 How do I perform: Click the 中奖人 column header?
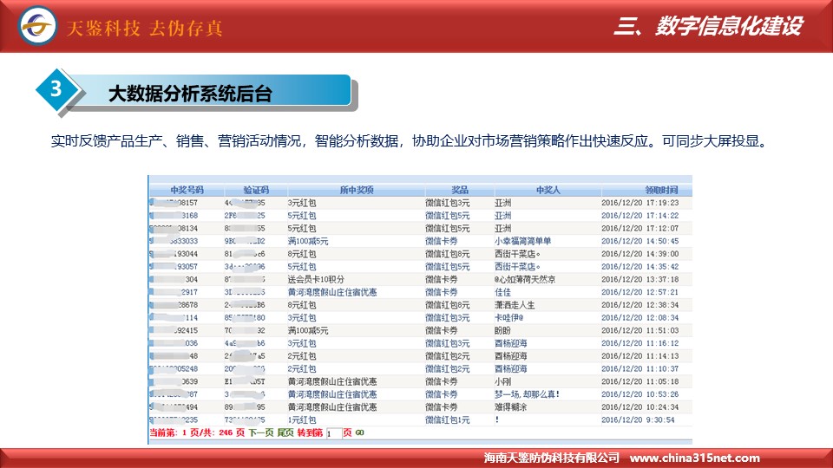click(x=548, y=190)
